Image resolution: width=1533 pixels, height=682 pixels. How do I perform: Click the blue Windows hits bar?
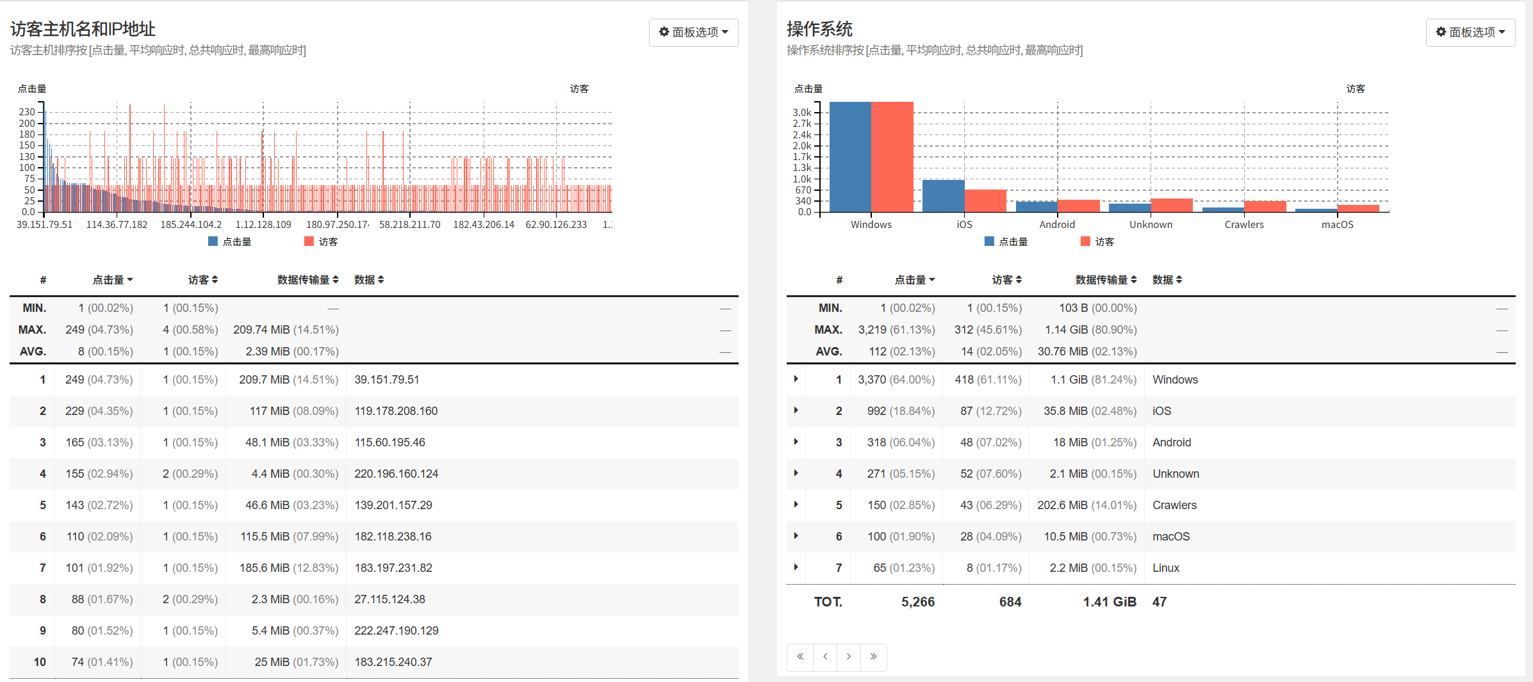click(x=850, y=157)
